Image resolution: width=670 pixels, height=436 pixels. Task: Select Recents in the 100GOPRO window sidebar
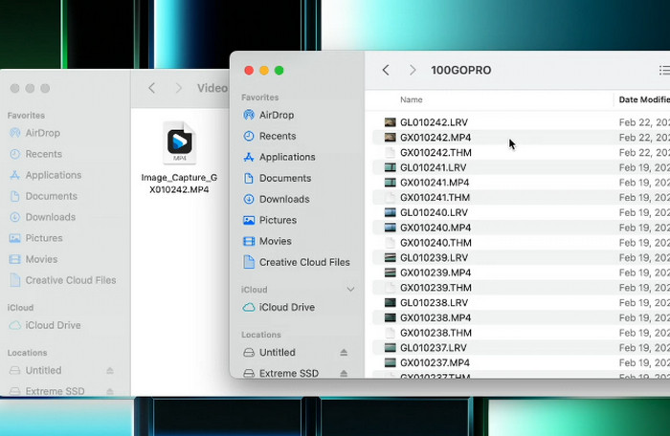pos(269,136)
